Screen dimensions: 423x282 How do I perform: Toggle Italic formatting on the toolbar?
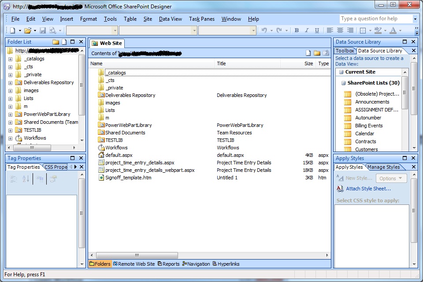307,30
